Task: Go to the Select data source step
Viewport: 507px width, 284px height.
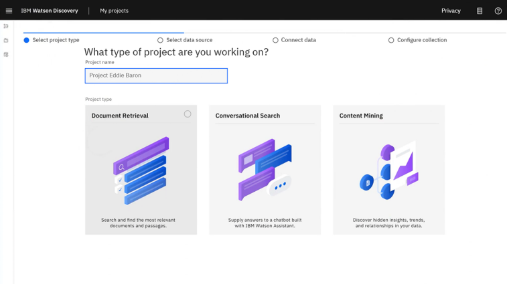Action: click(x=185, y=40)
